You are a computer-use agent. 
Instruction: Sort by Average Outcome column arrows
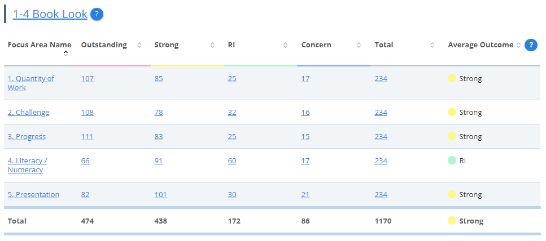coord(518,45)
